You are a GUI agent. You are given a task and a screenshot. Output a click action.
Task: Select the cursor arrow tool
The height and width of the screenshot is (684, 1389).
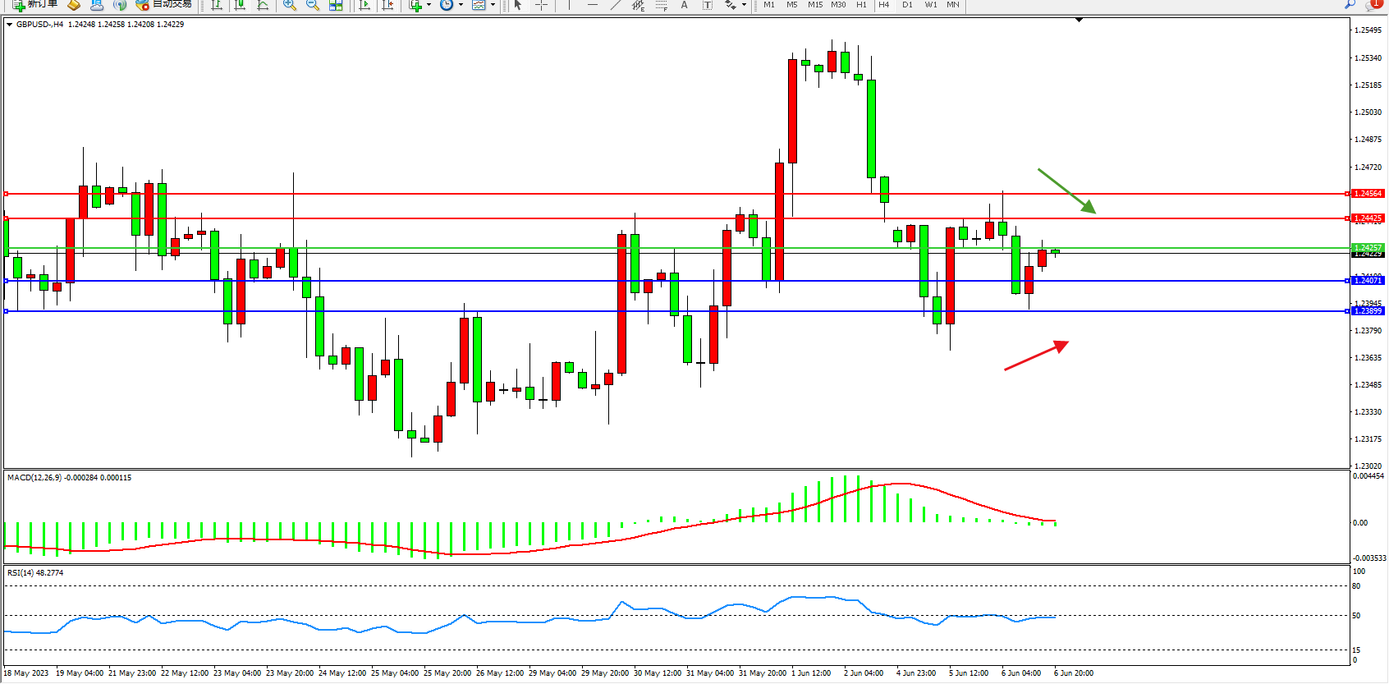pos(518,5)
